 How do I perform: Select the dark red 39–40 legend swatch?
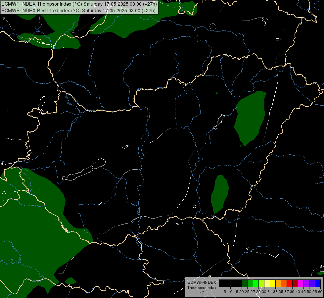(295, 283)
